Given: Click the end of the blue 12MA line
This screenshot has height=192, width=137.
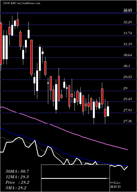Looking at the screenshot, I should tap(127, 166).
